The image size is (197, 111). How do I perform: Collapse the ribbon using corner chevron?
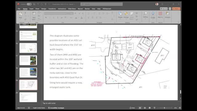tap(179, 22)
